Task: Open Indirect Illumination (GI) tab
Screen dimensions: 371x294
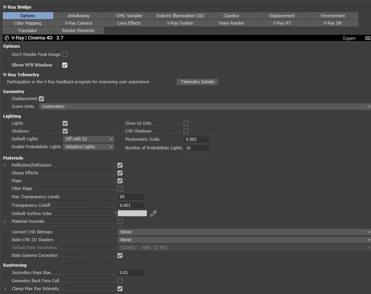Action: 180,16
